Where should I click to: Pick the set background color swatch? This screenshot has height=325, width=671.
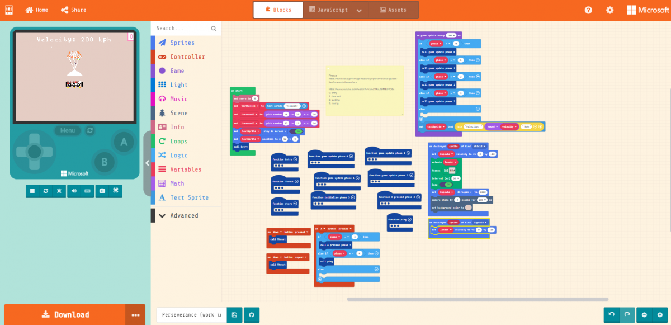(468, 208)
